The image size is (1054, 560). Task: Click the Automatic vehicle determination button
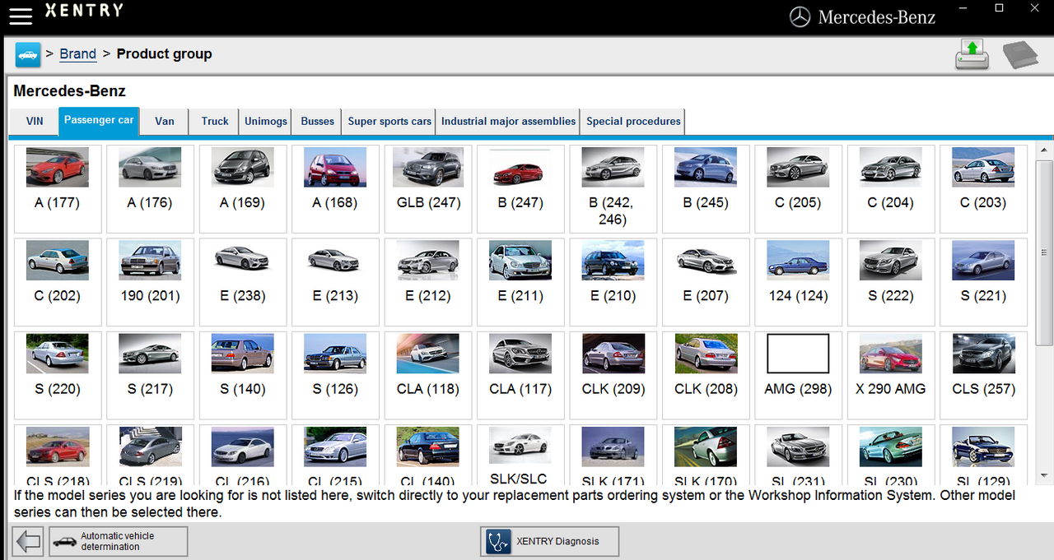tap(119, 542)
